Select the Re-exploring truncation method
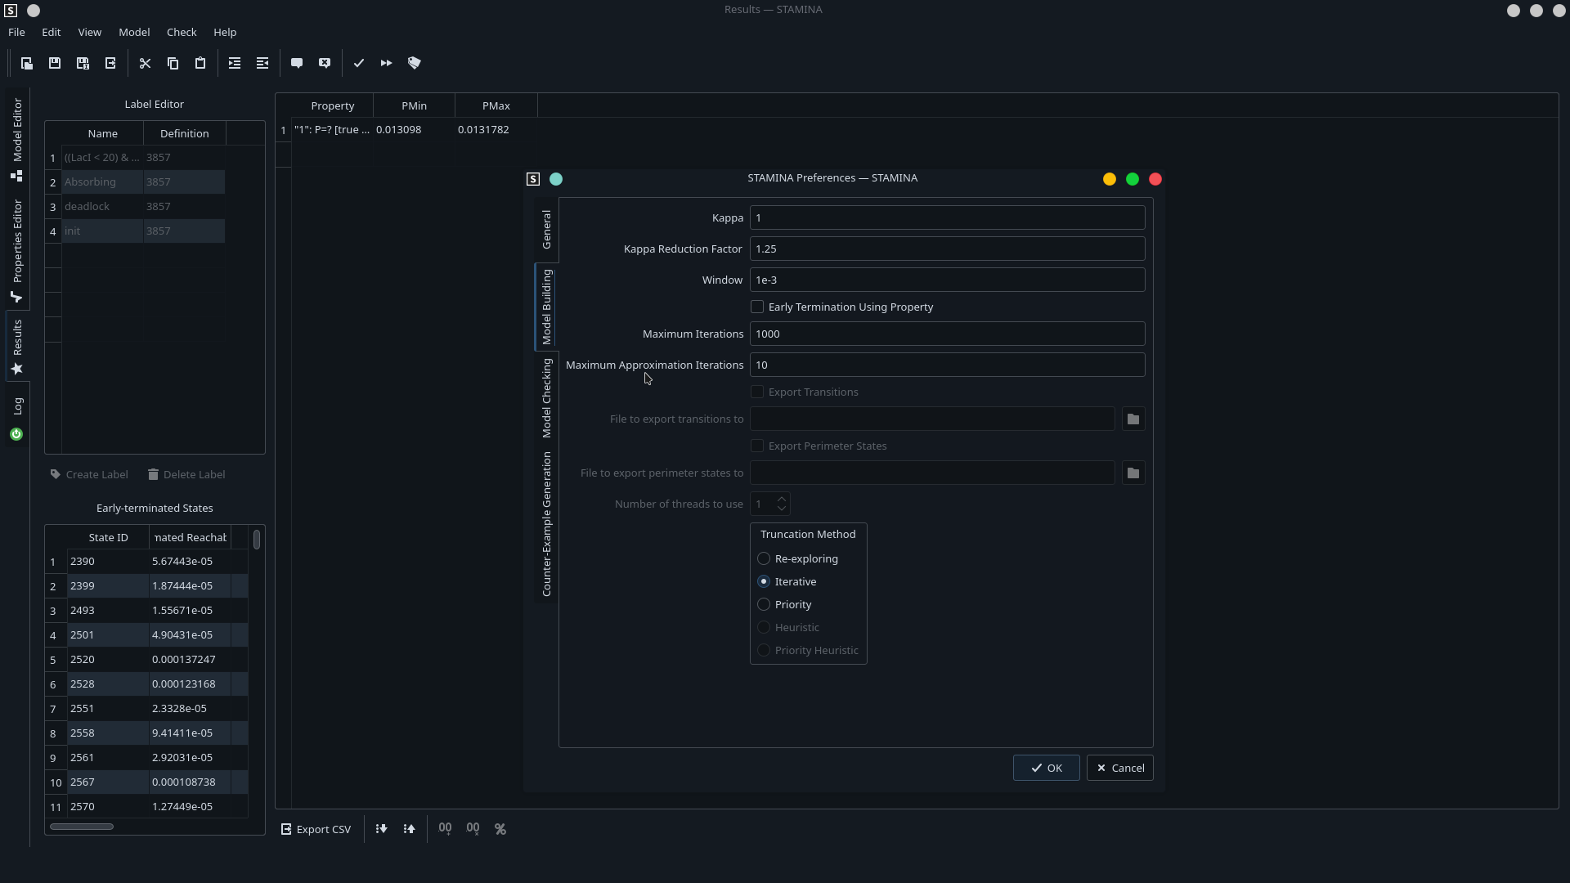1570x883 pixels. pos(764,559)
